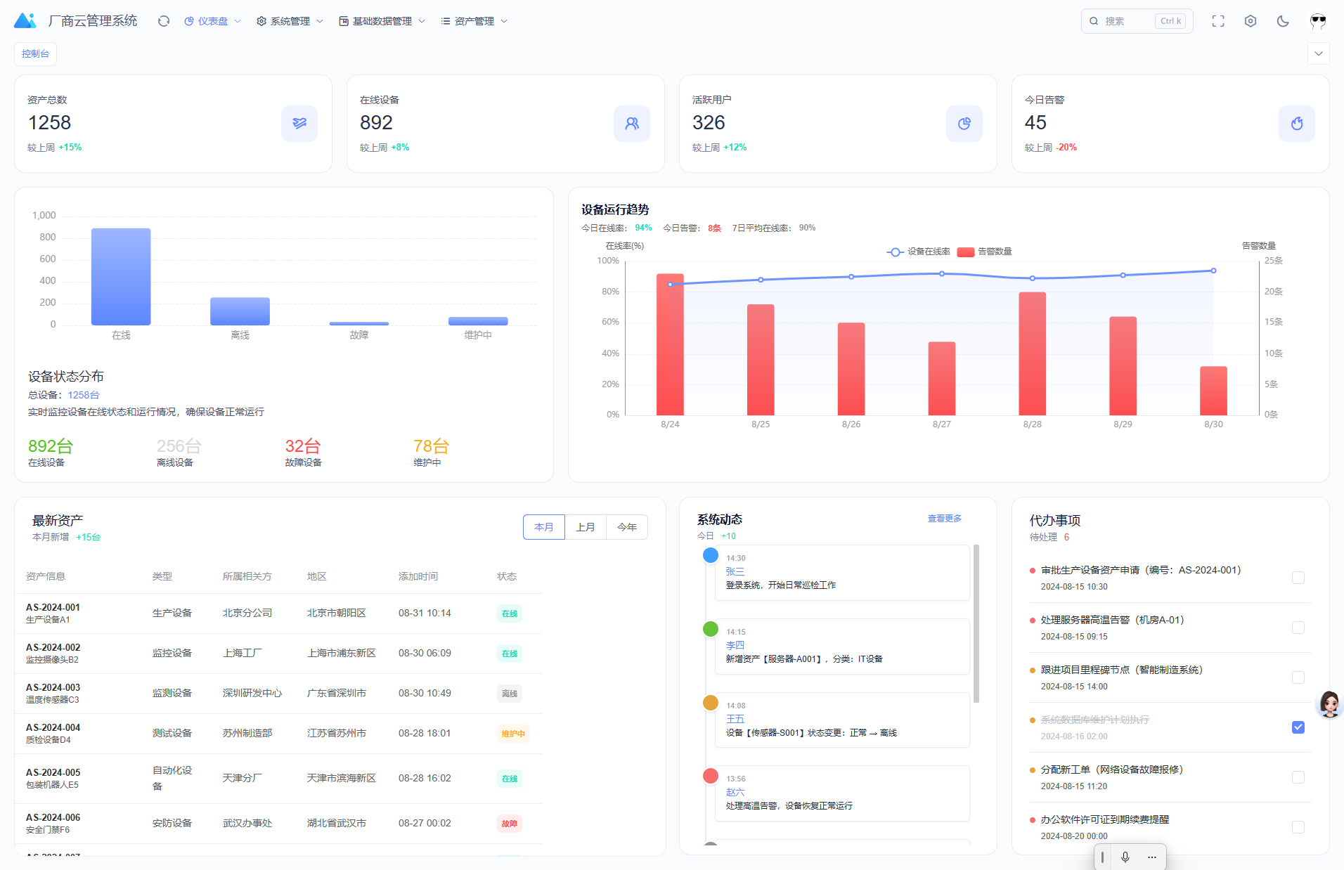Screen dimensions: 1344x870
Task: Select the 上月 tab in 最新资产
Action: click(x=586, y=527)
